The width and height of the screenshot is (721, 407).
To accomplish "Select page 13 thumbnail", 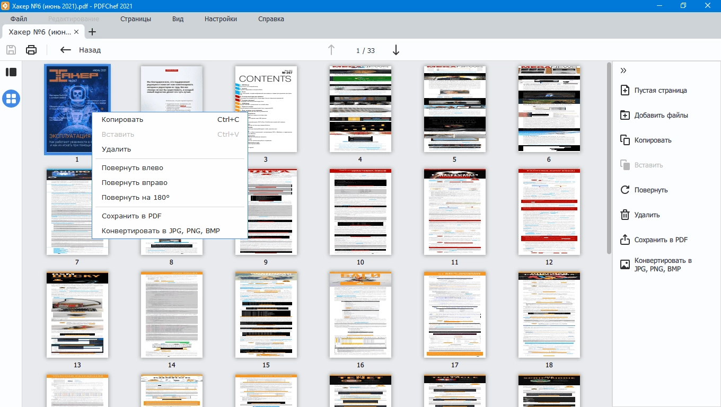I will 77,315.
